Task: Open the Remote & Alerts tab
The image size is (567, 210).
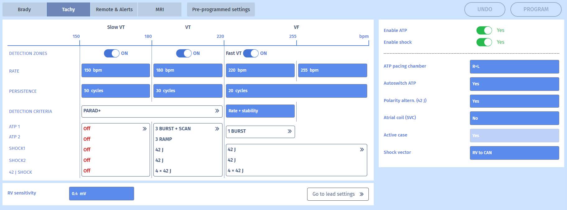Action: [x=114, y=10]
